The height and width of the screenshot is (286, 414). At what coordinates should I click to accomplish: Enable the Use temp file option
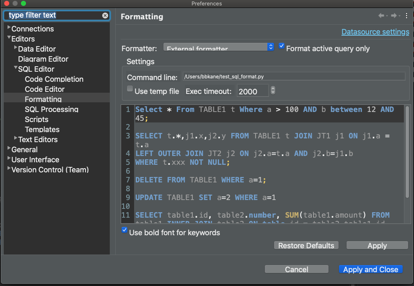pos(130,88)
